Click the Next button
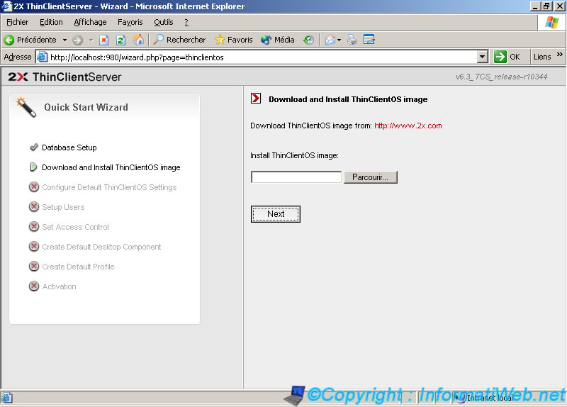 (x=276, y=214)
